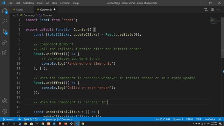
Task: Click the Synchronize Changes cloud icon
Action: pyautogui.click(x=19, y=119)
